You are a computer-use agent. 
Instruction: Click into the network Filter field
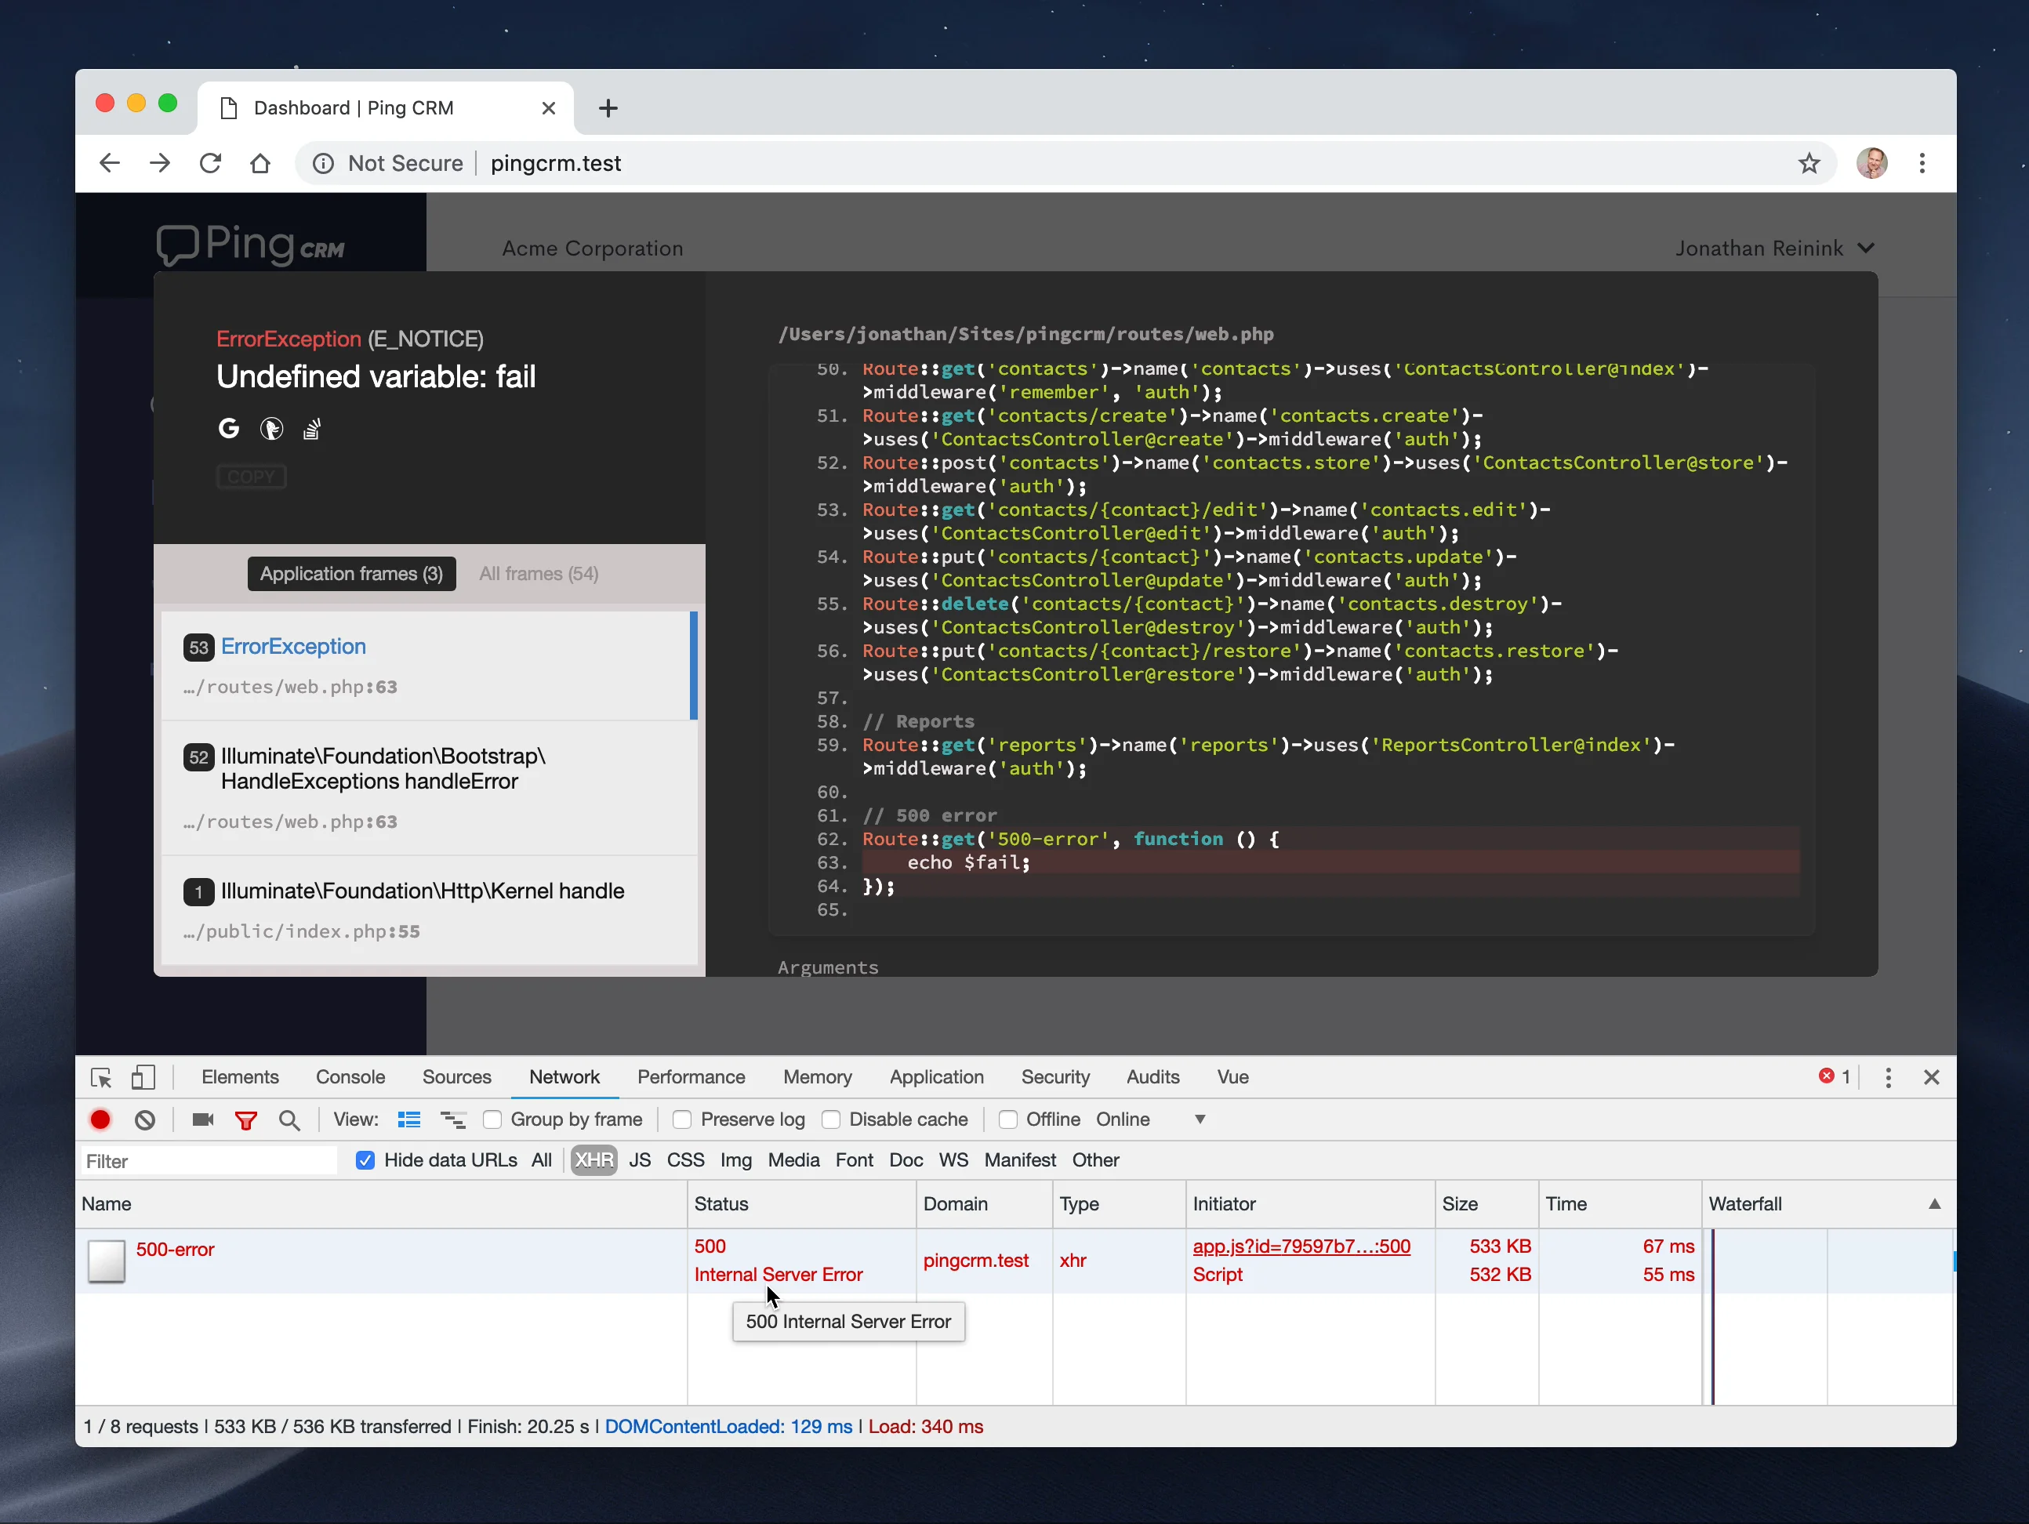pos(209,1161)
